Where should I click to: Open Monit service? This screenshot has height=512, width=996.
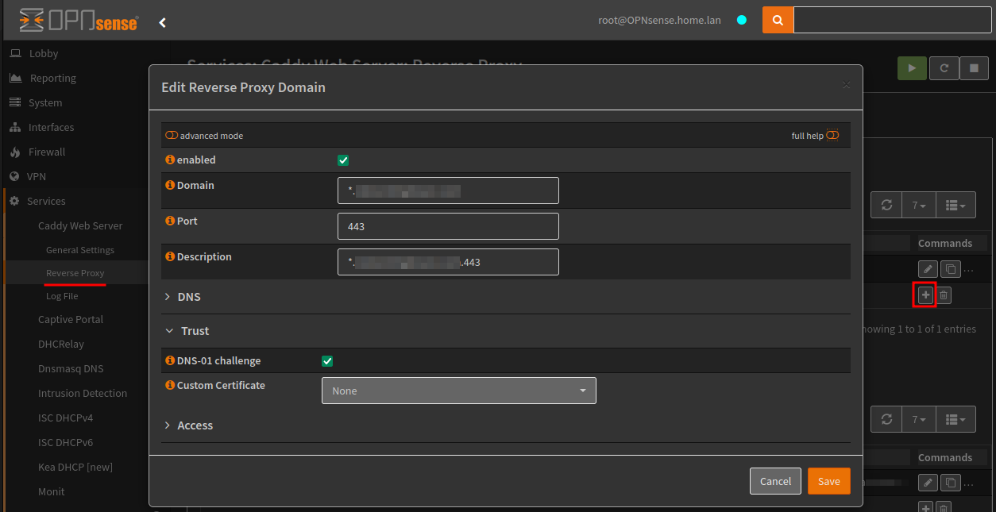tap(52, 491)
